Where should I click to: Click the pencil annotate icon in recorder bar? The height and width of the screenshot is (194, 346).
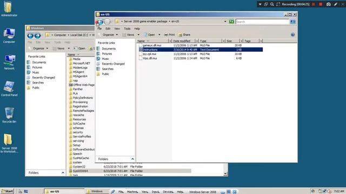pos(336,4)
